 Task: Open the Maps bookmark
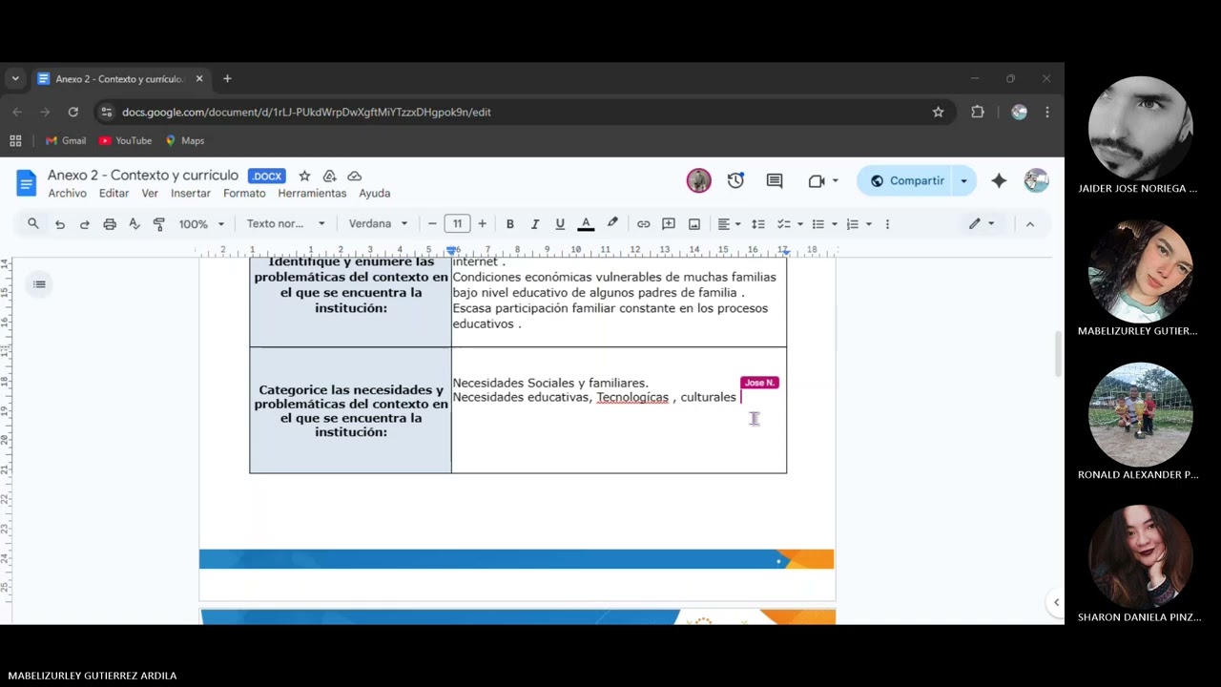[x=184, y=140]
